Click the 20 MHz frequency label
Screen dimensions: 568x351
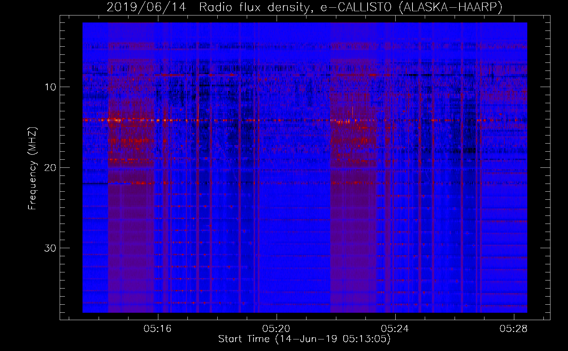point(51,167)
